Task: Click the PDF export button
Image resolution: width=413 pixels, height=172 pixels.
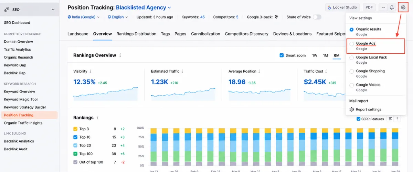Action: point(369,7)
